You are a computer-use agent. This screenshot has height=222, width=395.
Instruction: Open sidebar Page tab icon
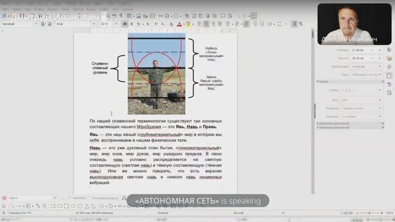pyautogui.click(x=389, y=75)
